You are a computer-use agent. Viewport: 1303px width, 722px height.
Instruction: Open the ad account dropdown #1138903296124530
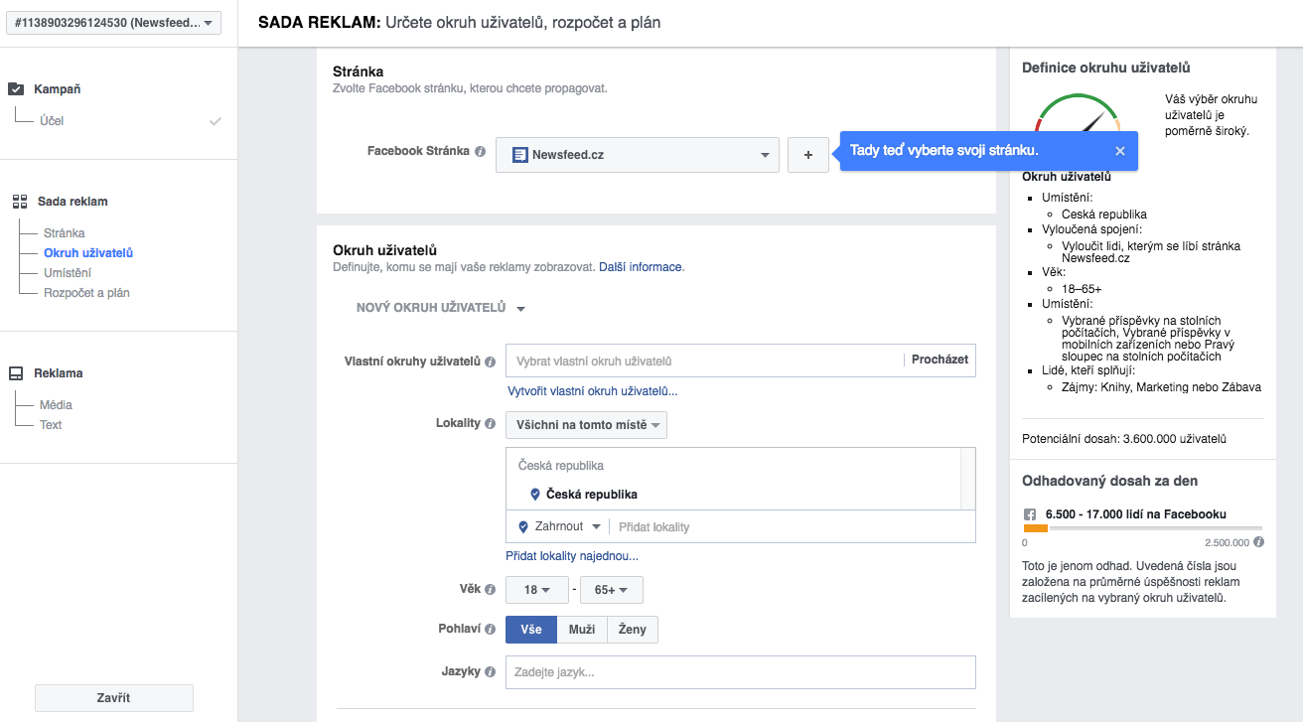[113, 23]
